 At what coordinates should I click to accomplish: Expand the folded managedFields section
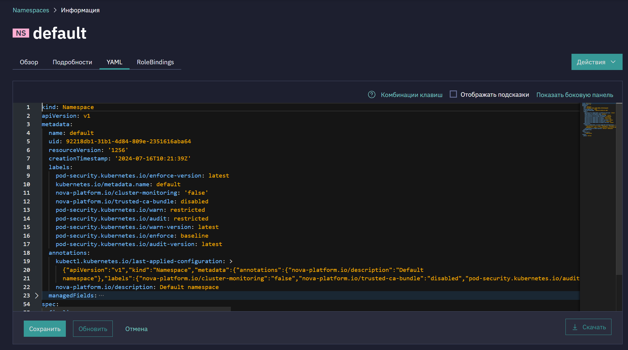click(37, 296)
